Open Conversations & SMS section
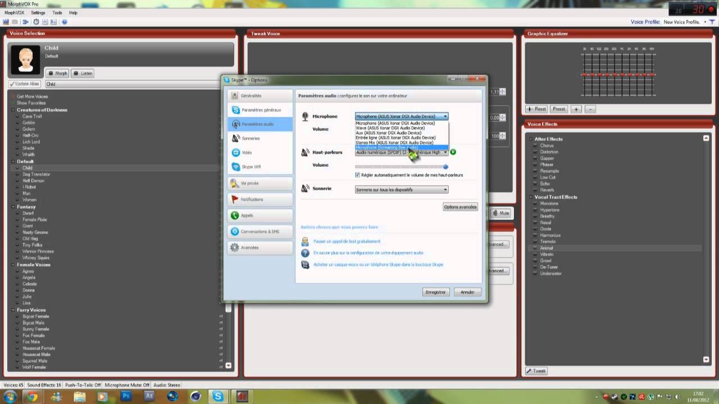Screen dimensions: 719x404 pyautogui.click(x=260, y=231)
